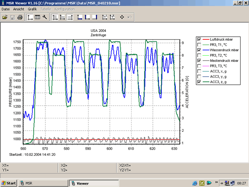Select the four-arrow pan tool icon
249x187 pixels.
122,17
